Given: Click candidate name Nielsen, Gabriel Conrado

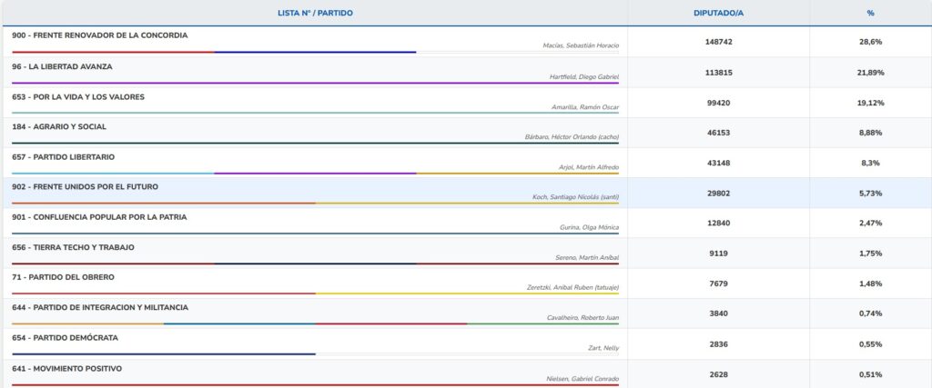Looking at the screenshot, I should click(x=582, y=379).
